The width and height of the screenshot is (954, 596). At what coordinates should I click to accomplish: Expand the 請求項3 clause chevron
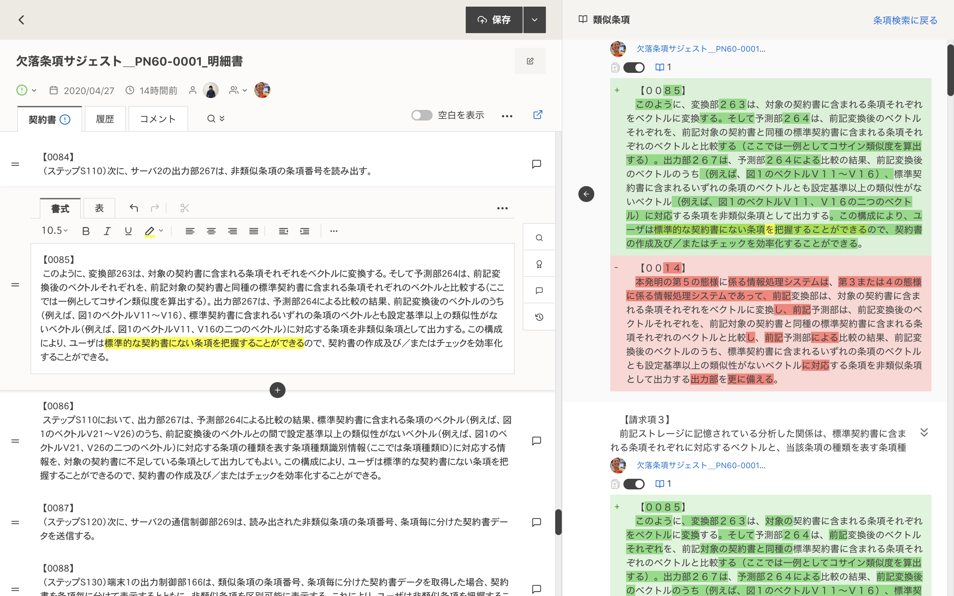point(924,432)
